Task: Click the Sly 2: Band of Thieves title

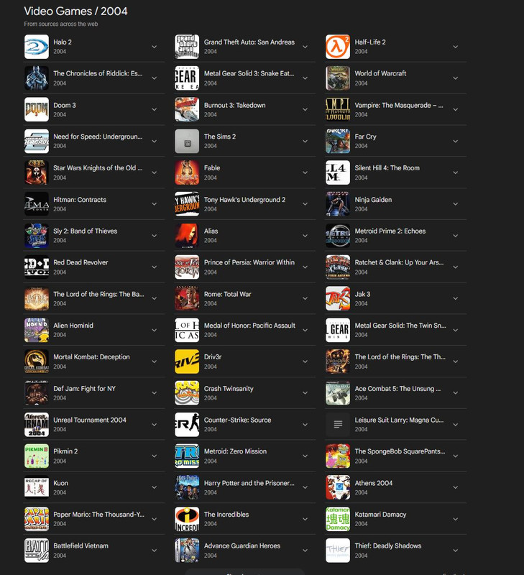Action: click(x=86, y=231)
